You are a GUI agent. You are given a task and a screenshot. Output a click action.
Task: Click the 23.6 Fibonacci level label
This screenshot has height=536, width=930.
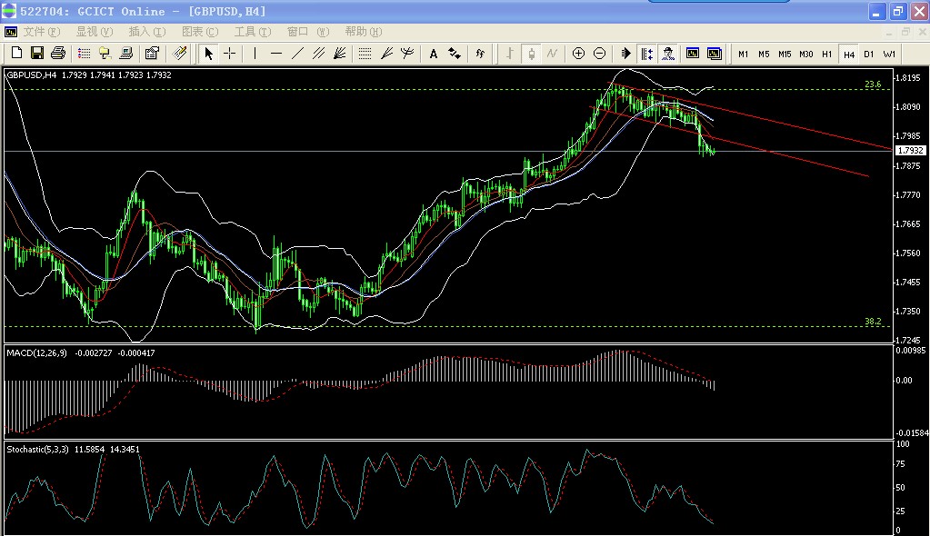click(x=873, y=84)
